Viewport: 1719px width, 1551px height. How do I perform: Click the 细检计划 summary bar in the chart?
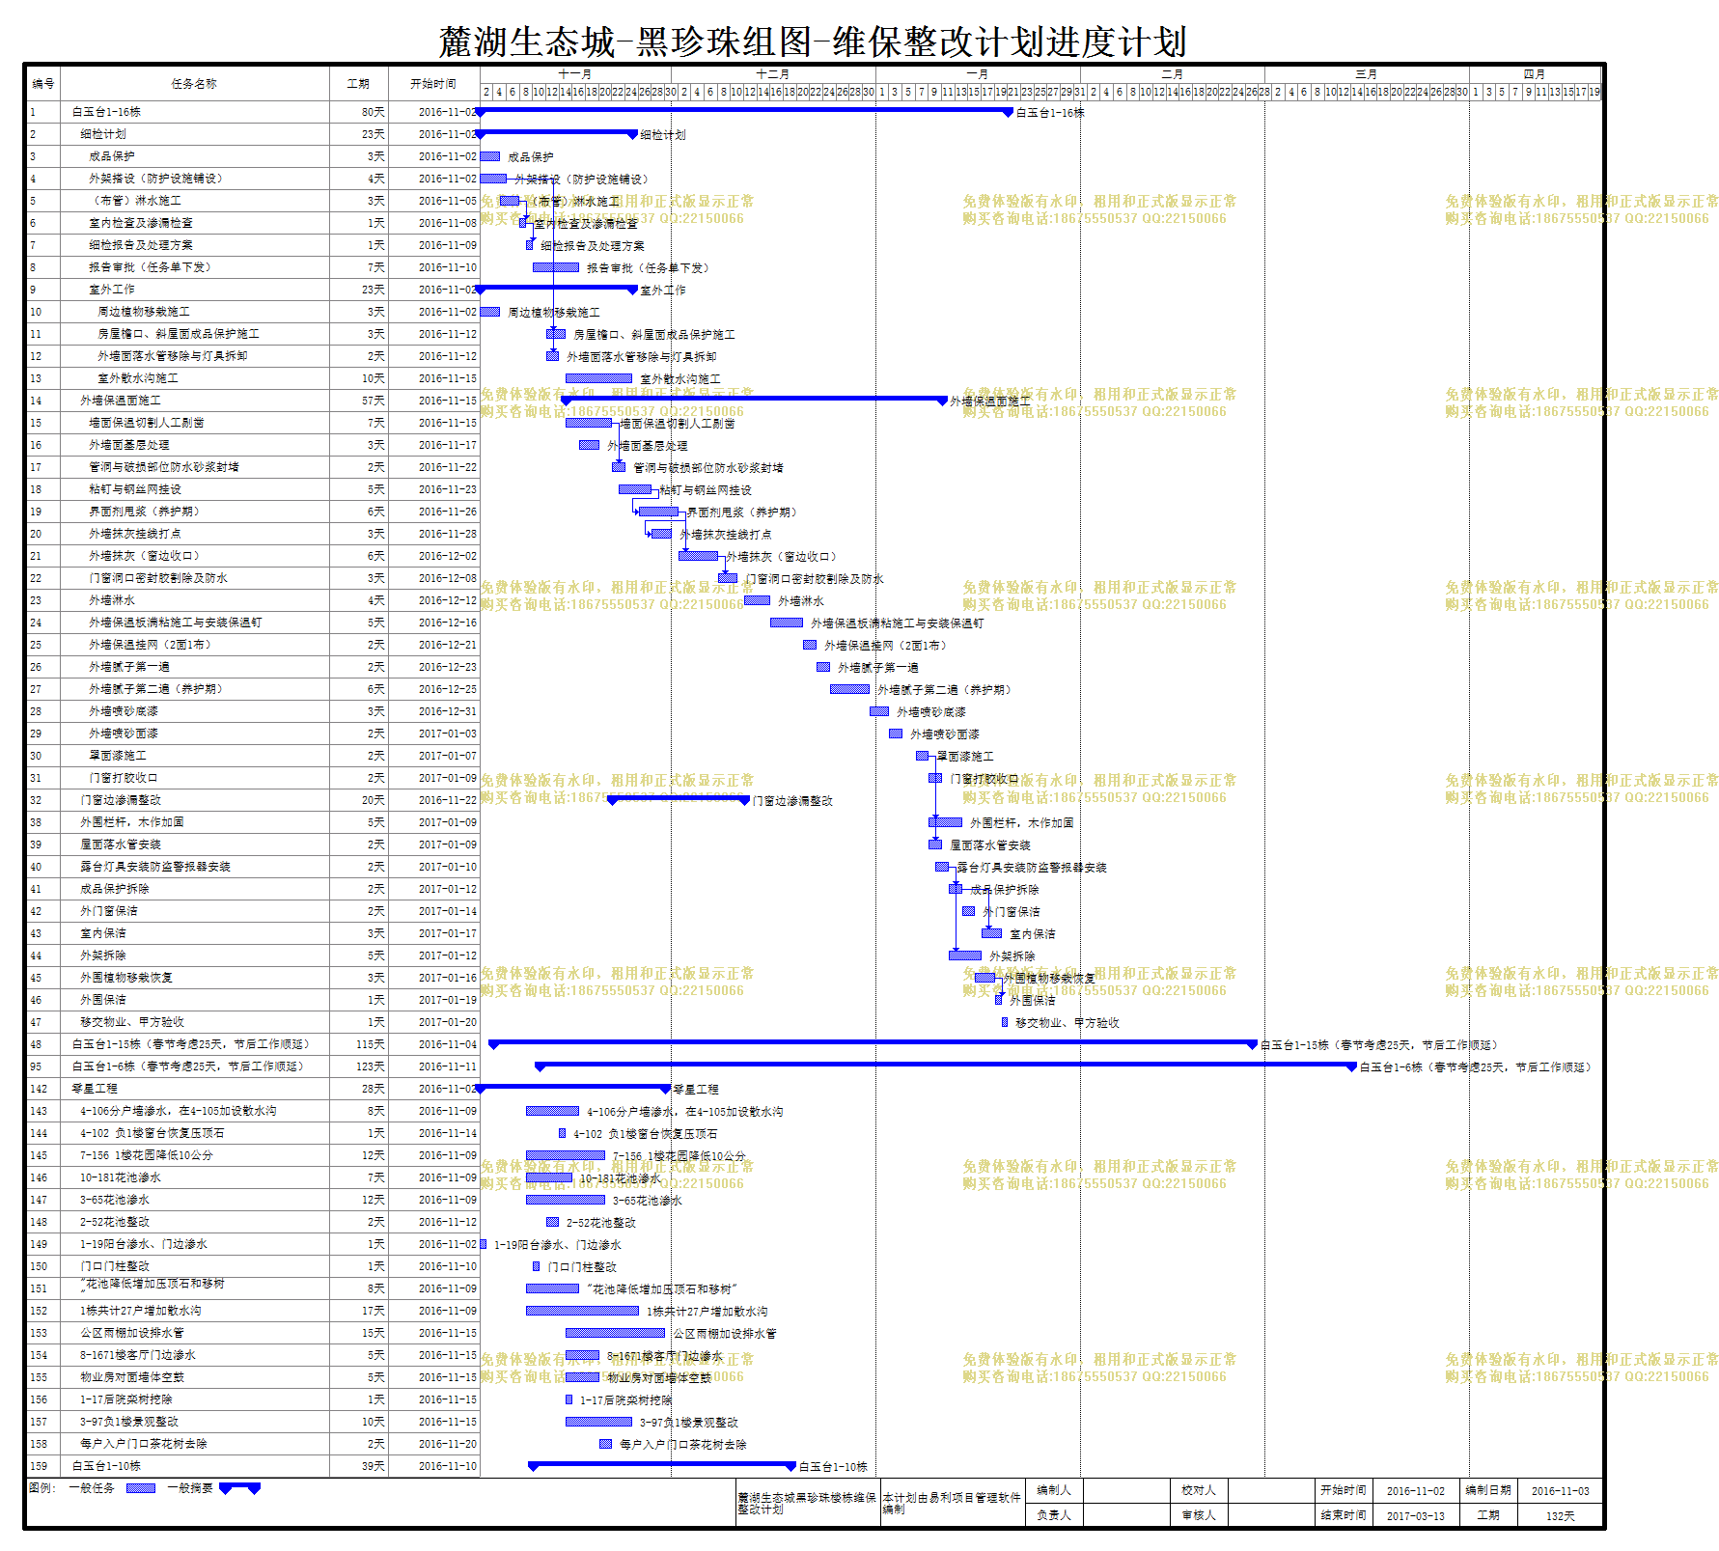coord(556,134)
